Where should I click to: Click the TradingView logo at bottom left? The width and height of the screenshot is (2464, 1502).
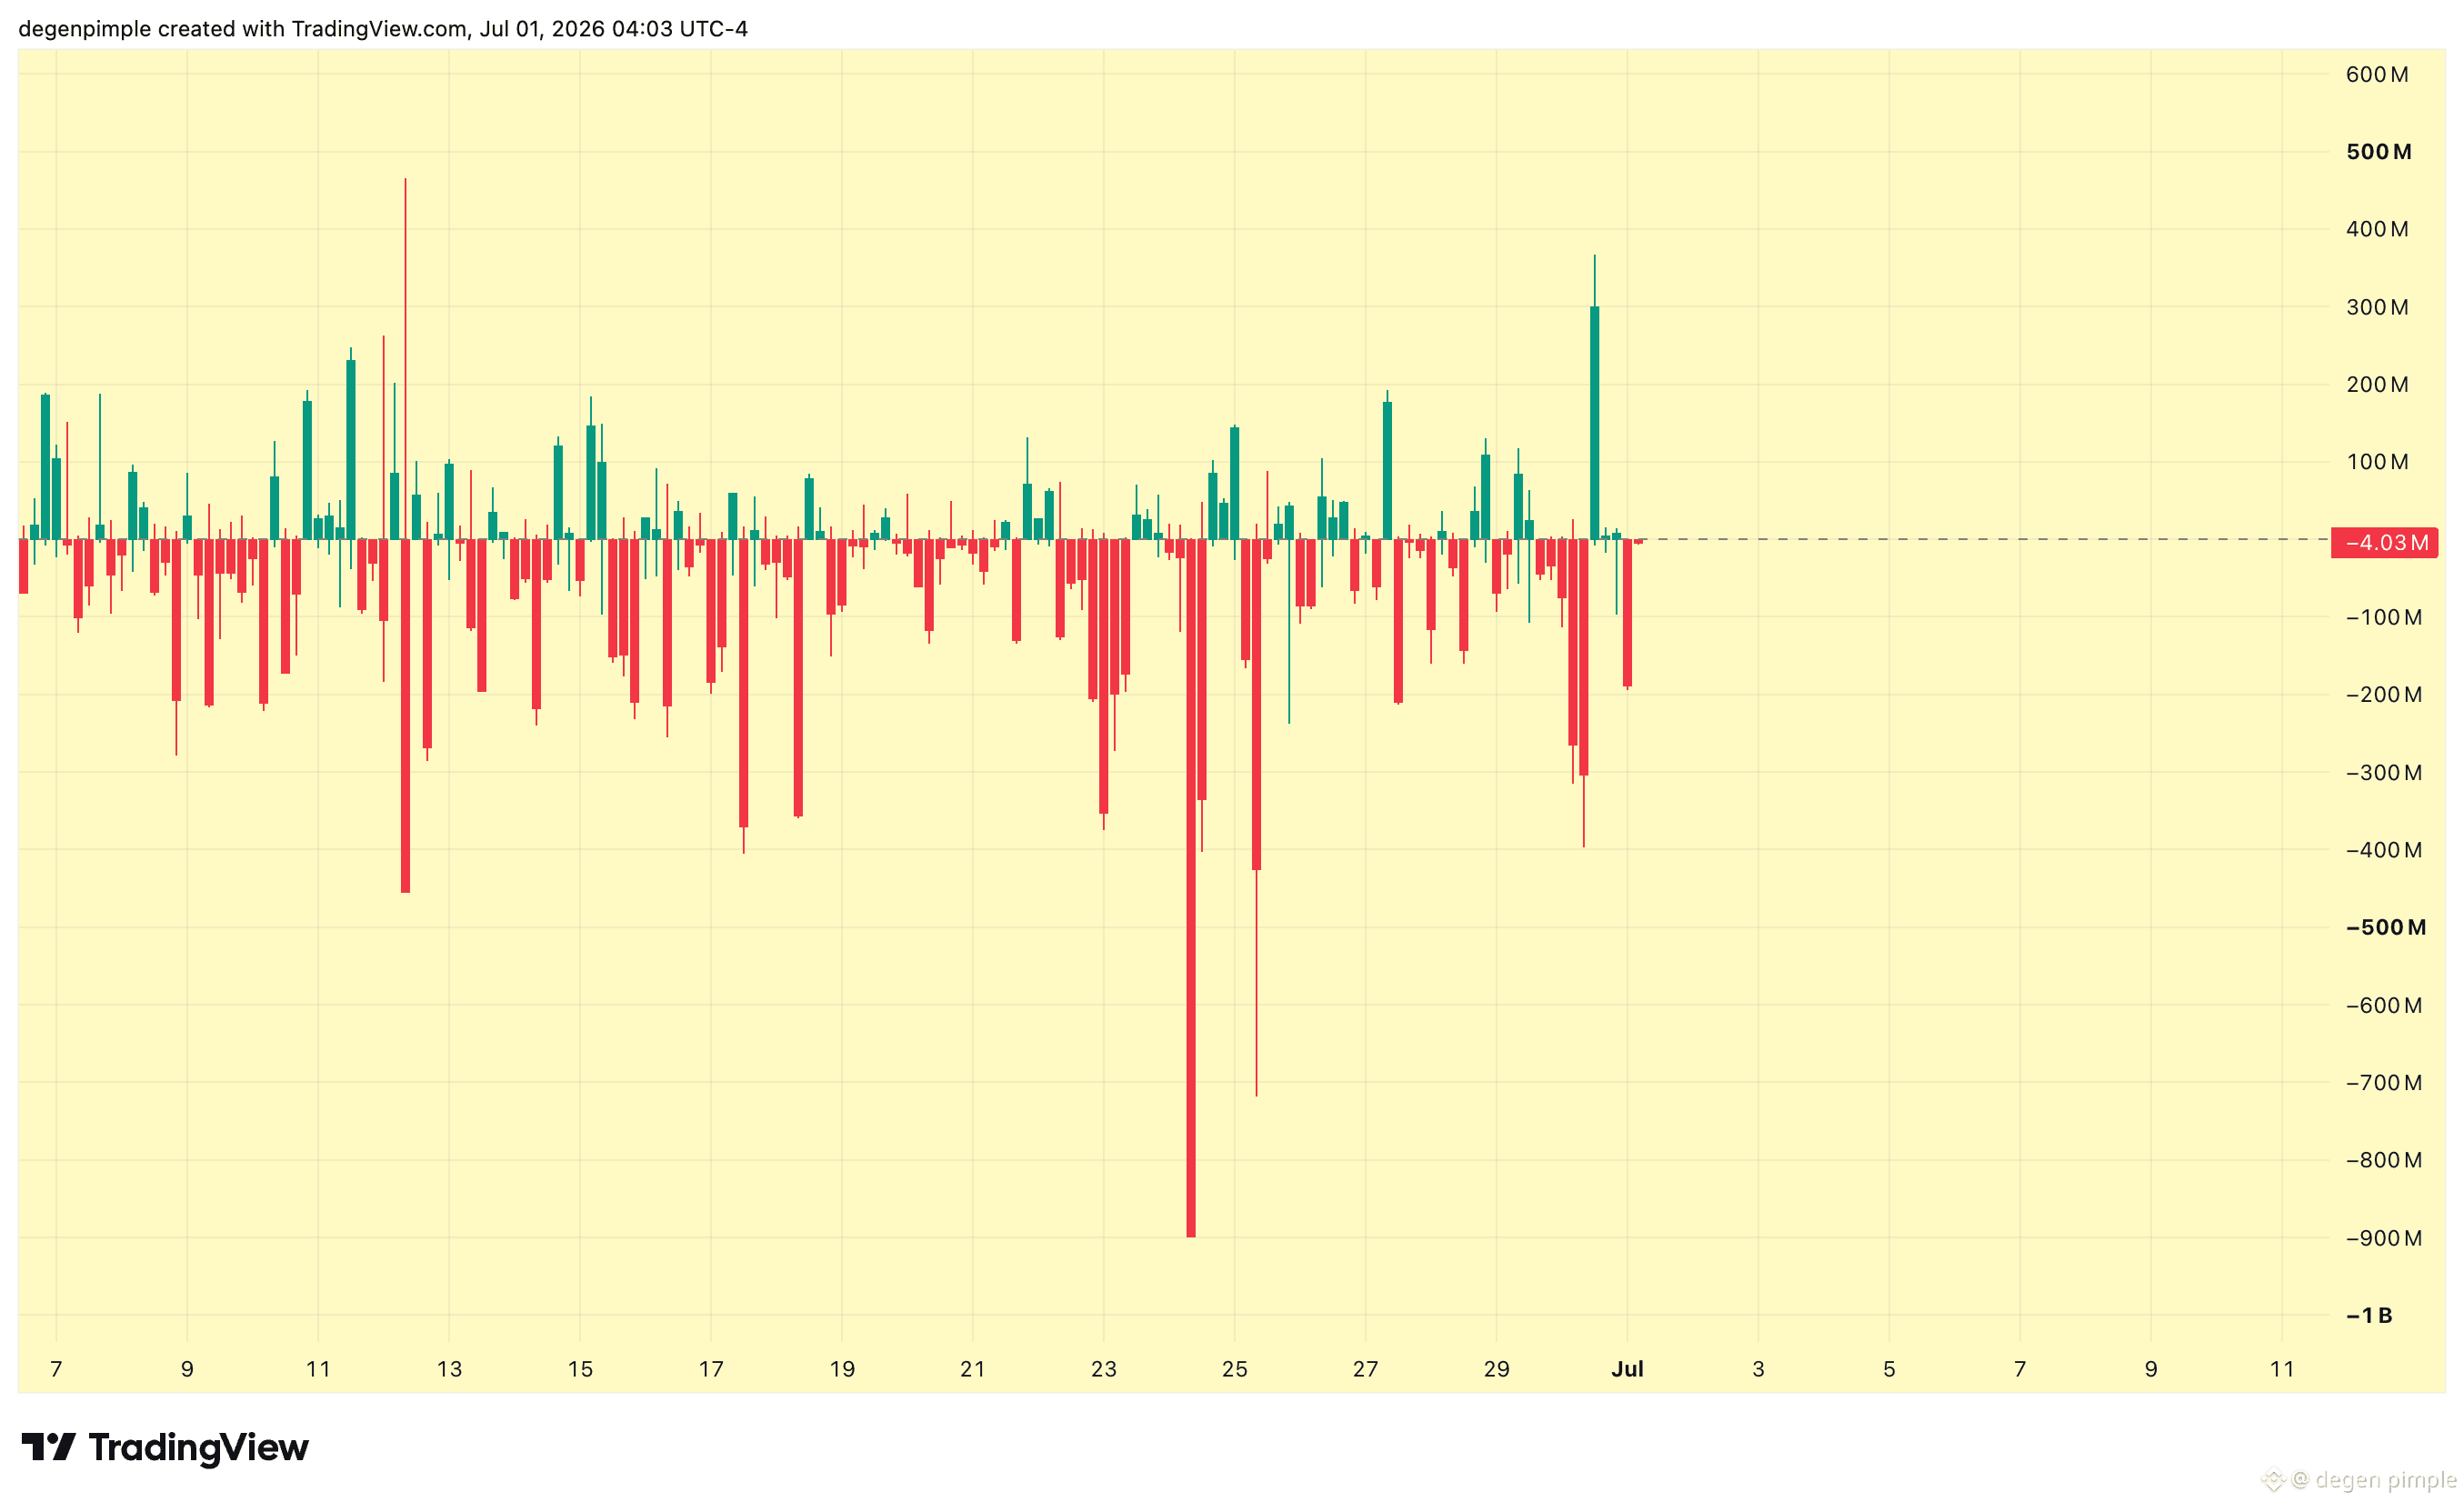[165, 1447]
